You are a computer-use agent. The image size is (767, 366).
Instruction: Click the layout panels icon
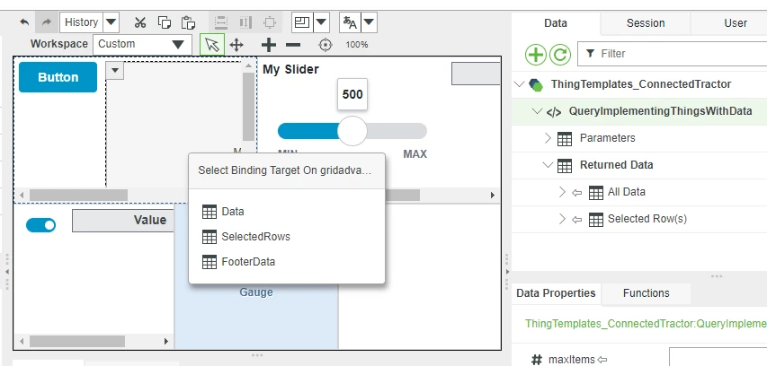click(x=302, y=22)
